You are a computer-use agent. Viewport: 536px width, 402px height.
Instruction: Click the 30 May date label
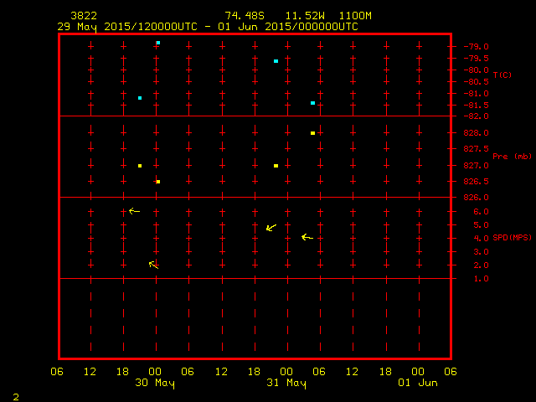(155, 383)
